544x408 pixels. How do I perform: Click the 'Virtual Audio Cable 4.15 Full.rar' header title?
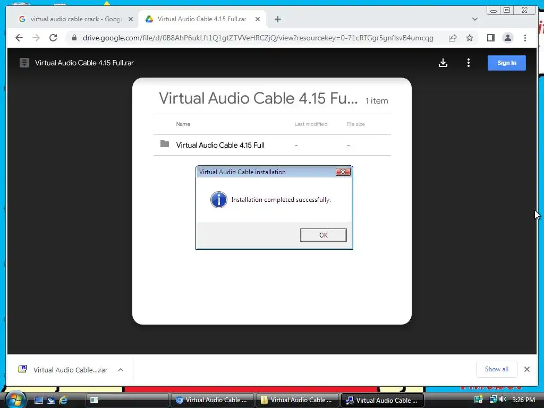84,63
